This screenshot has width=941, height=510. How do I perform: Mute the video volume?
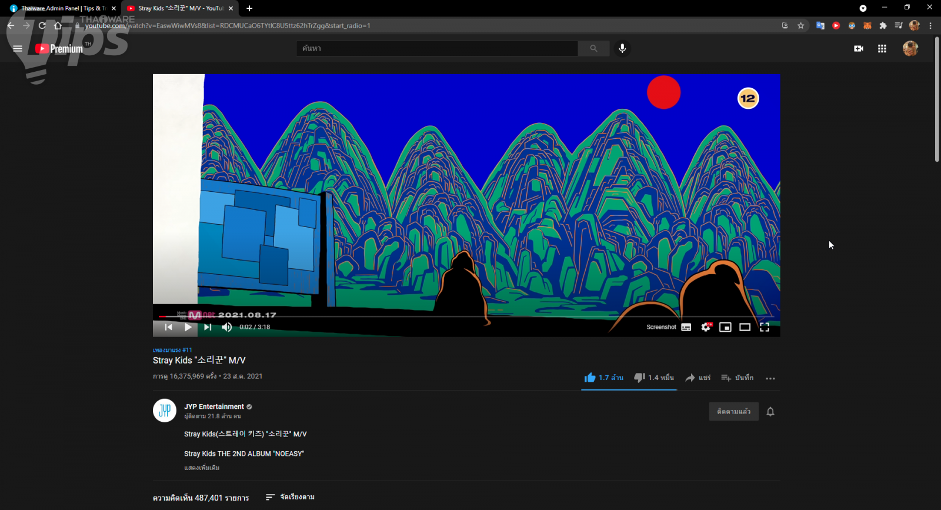coord(226,327)
